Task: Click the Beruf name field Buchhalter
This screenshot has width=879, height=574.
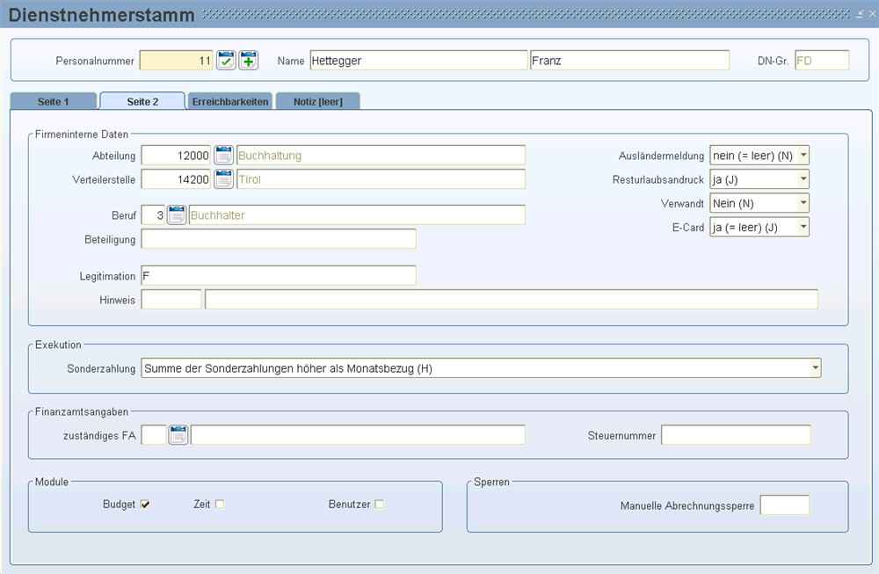Action: (x=357, y=215)
